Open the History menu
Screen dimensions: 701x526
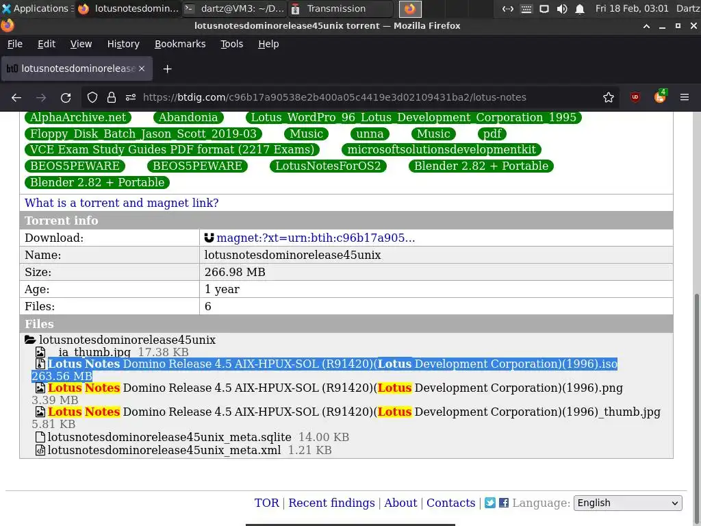[123, 44]
